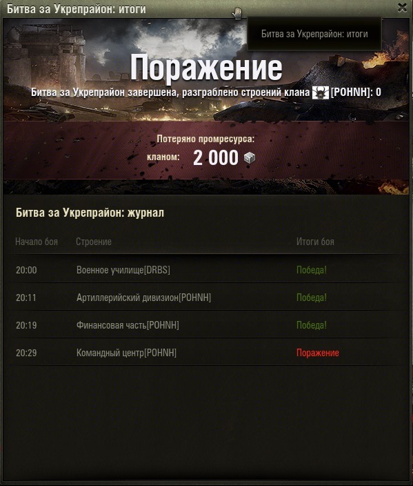Select the Артиллерийский дивизион[POHNH] row
The image size is (413, 486).
[x=207, y=298]
